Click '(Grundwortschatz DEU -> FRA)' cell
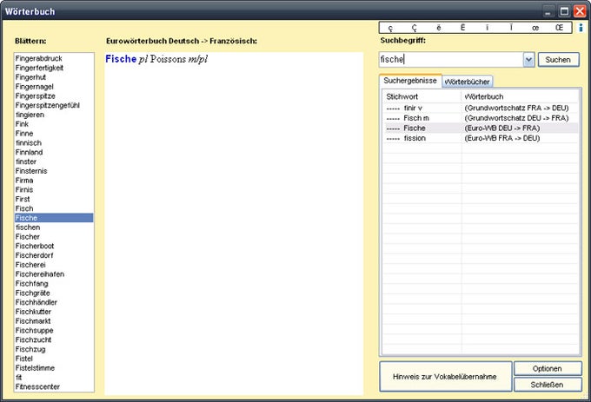The image size is (591, 402). tap(516, 118)
